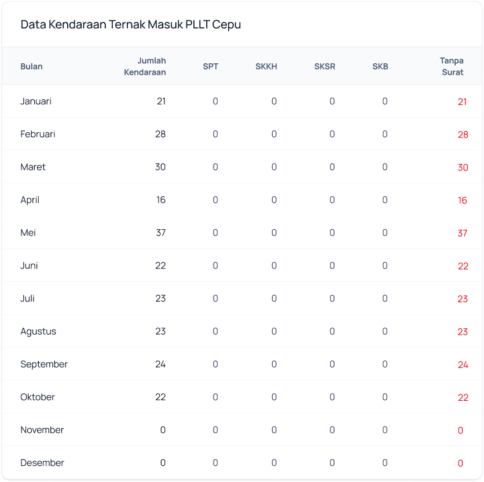484x482 pixels.
Task: Click the September month cell
Action: (x=44, y=364)
